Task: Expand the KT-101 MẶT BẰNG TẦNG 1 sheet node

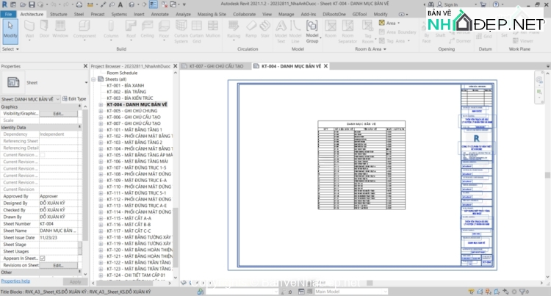Action: coord(101,129)
